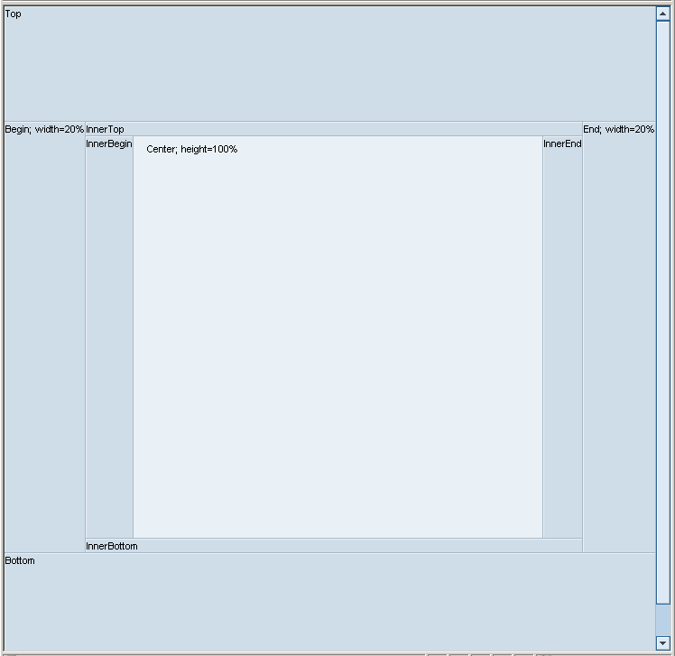Click scrollbar track below the thumb
Screen dimensions: 675x656
pos(663,621)
